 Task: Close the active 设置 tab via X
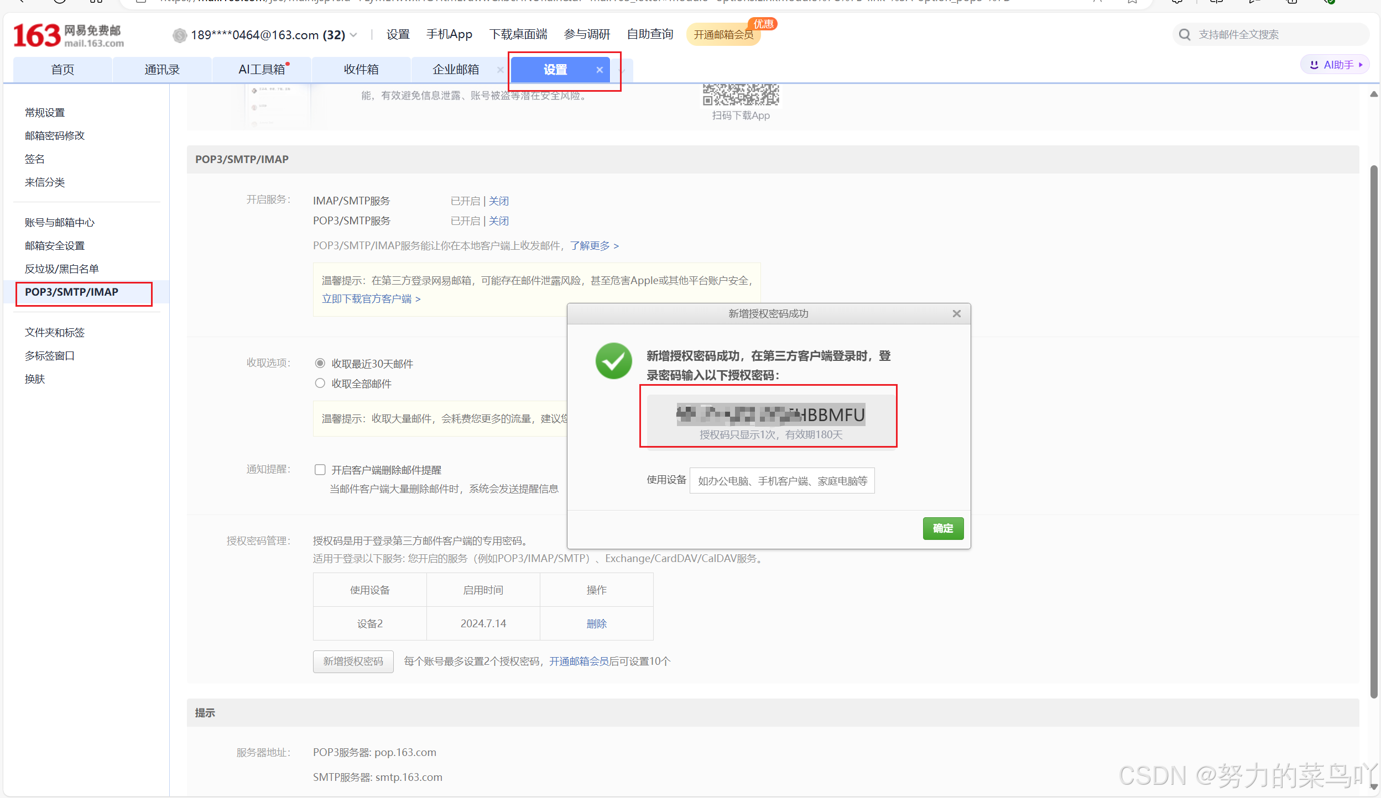click(x=600, y=70)
